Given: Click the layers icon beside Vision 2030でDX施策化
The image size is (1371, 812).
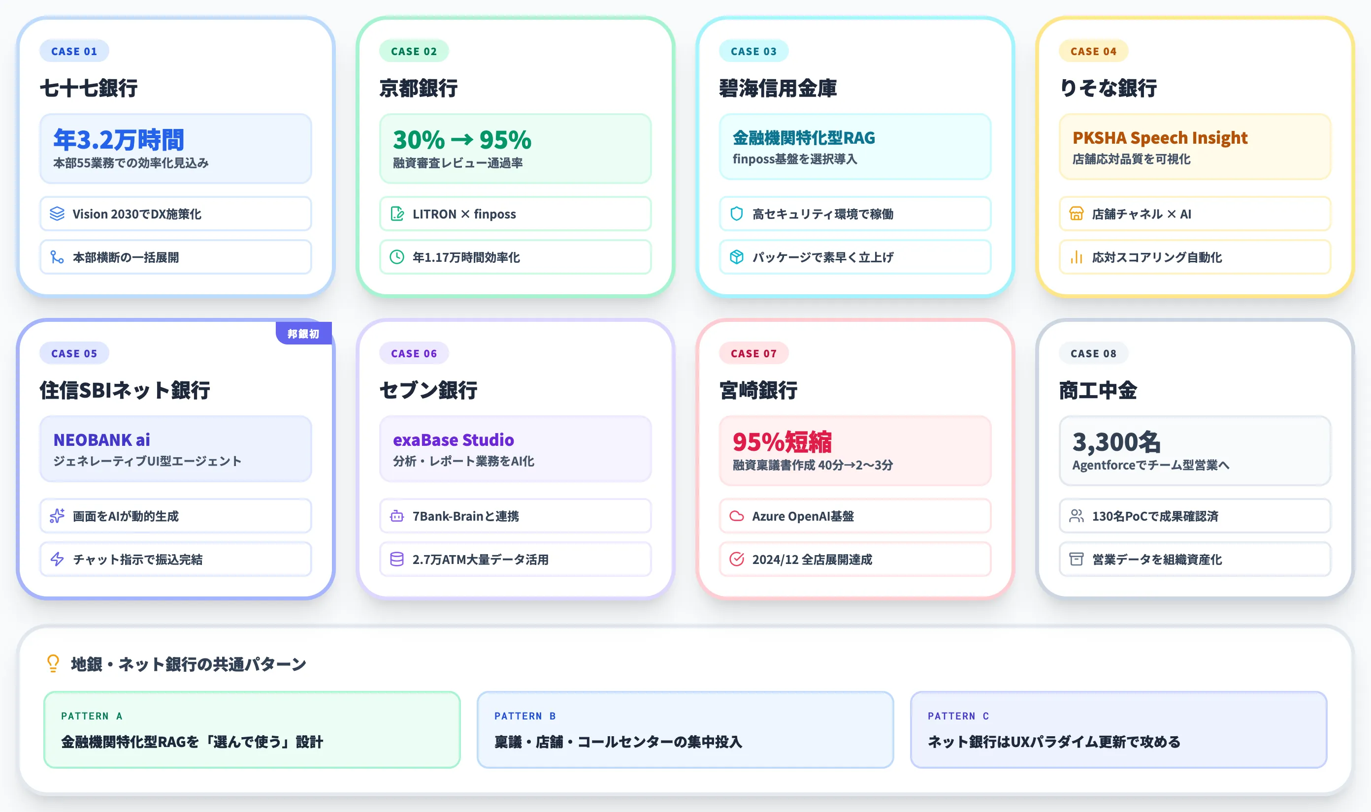Looking at the screenshot, I should [57, 214].
